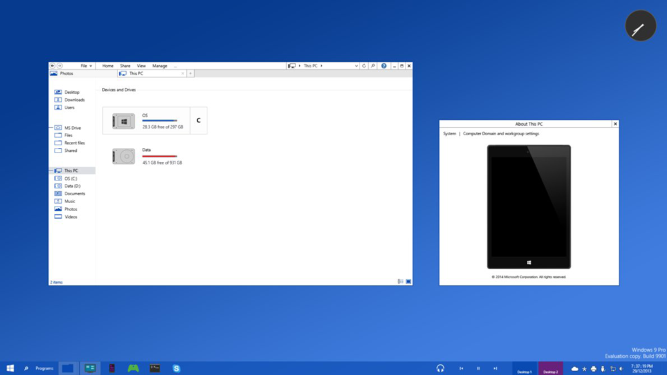Viewport: 667px width, 375px height.
Task: Close the This PC tab
Action: click(x=183, y=73)
